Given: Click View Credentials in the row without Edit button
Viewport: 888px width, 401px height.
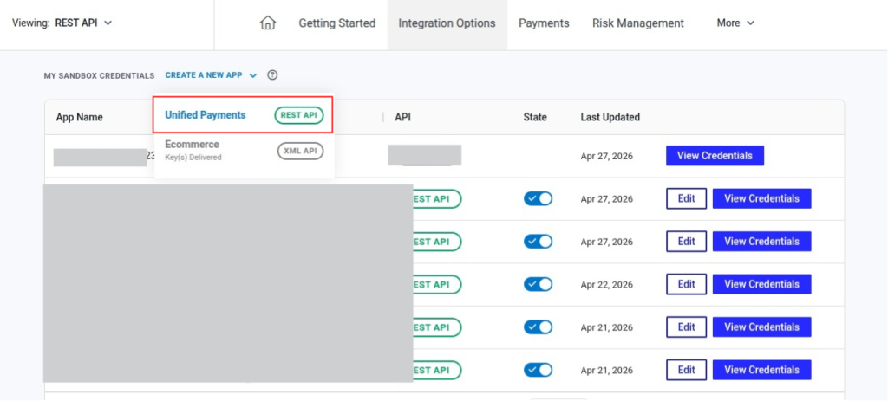Looking at the screenshot, I should pos(715,156).
